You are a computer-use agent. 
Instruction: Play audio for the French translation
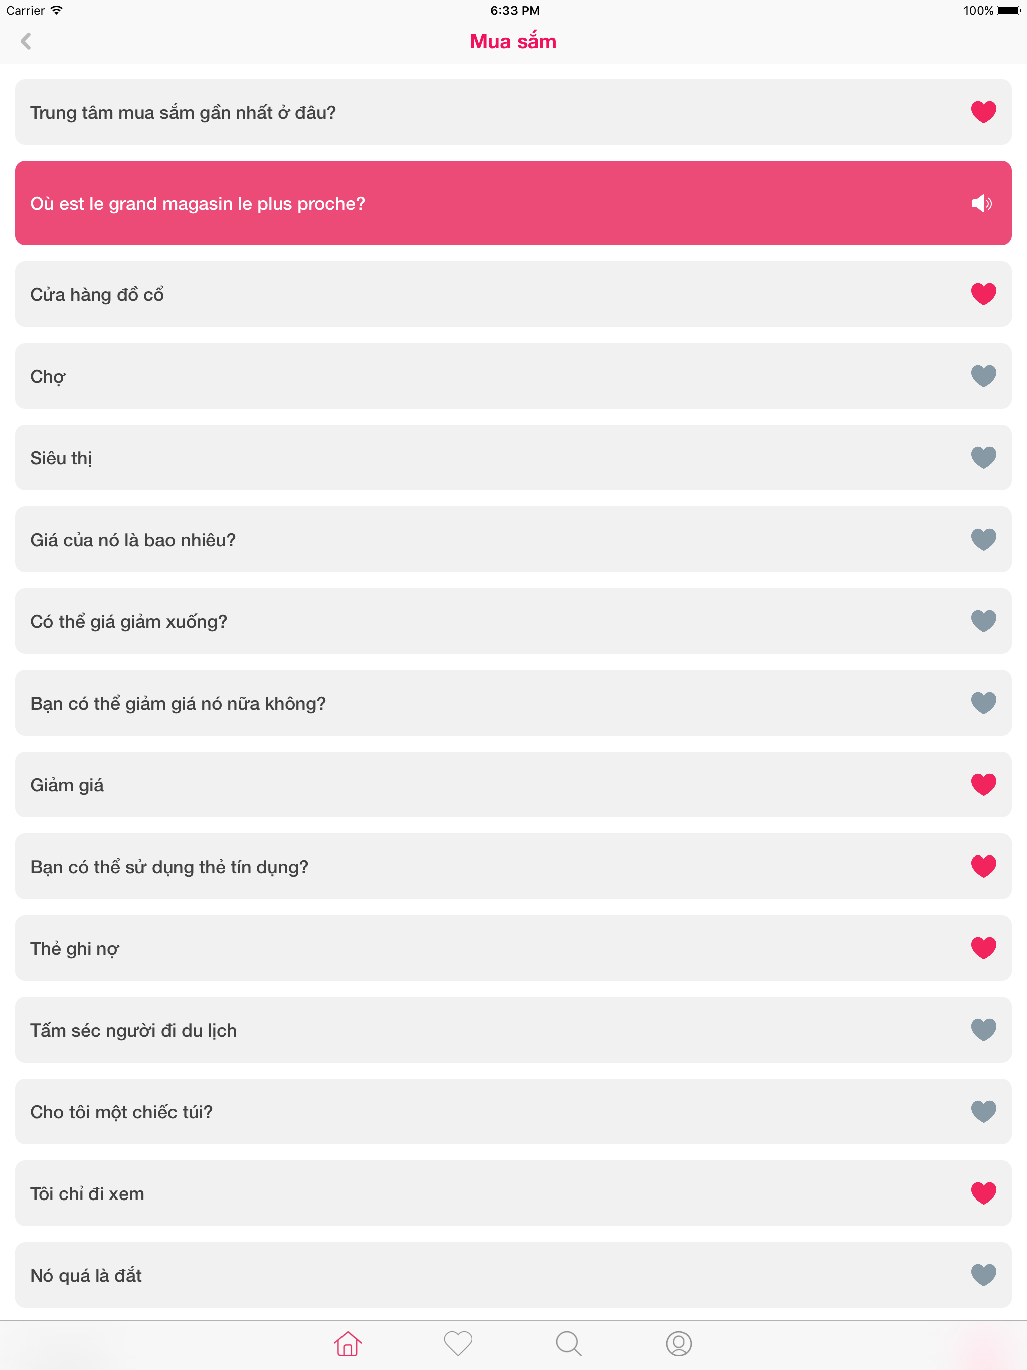[982, 203]
